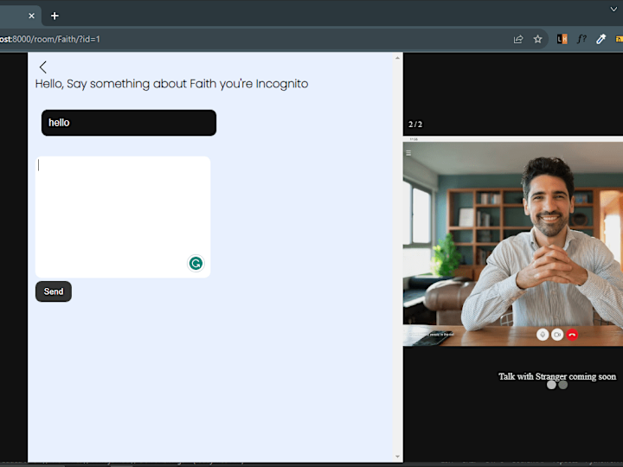Open the f? font finder extension
Screen dimensions: 623x467
click(581, 39)
